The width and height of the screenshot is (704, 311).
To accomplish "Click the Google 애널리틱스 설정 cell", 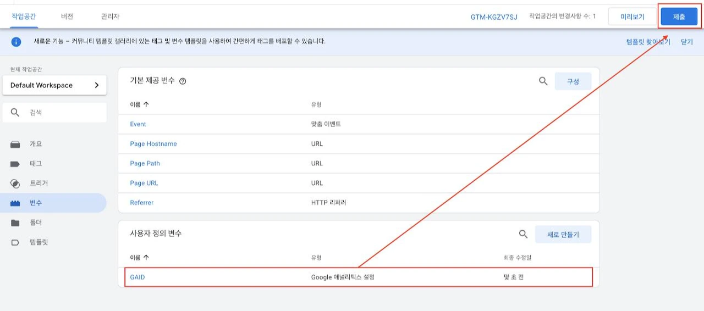I will 343,277.
